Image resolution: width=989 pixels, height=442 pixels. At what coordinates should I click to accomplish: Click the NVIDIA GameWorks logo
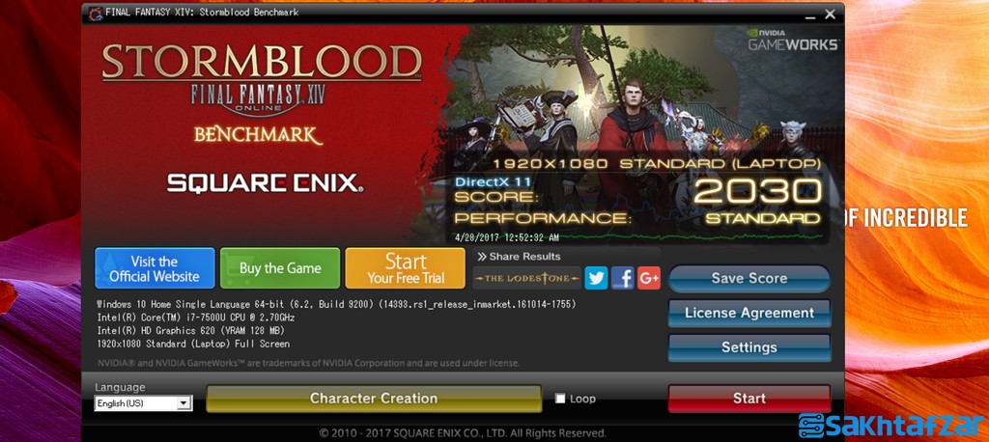(x=793, y=40)
